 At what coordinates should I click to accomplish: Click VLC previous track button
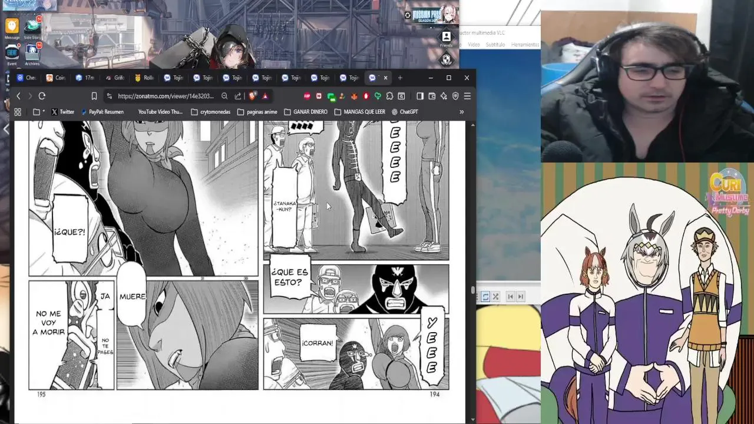point(511,297)
